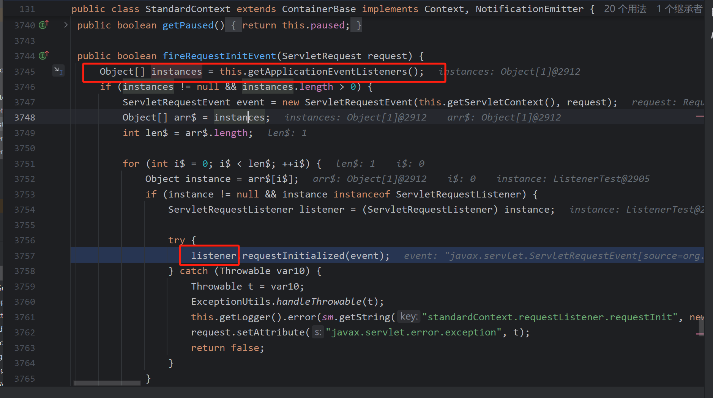Click "catch" keyword on line 3758

click(x=194, y=271)
